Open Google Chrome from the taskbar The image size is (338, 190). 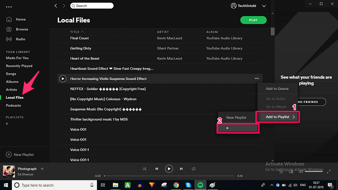176,185
